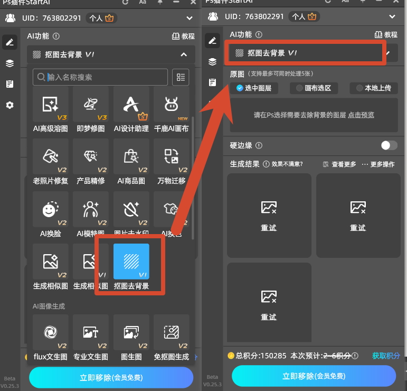The width and height of the screenshot is (407, 391).
Task: Click the 请在Ps选择需要去除背景的图层 preview area
Action: click(314, 115)
